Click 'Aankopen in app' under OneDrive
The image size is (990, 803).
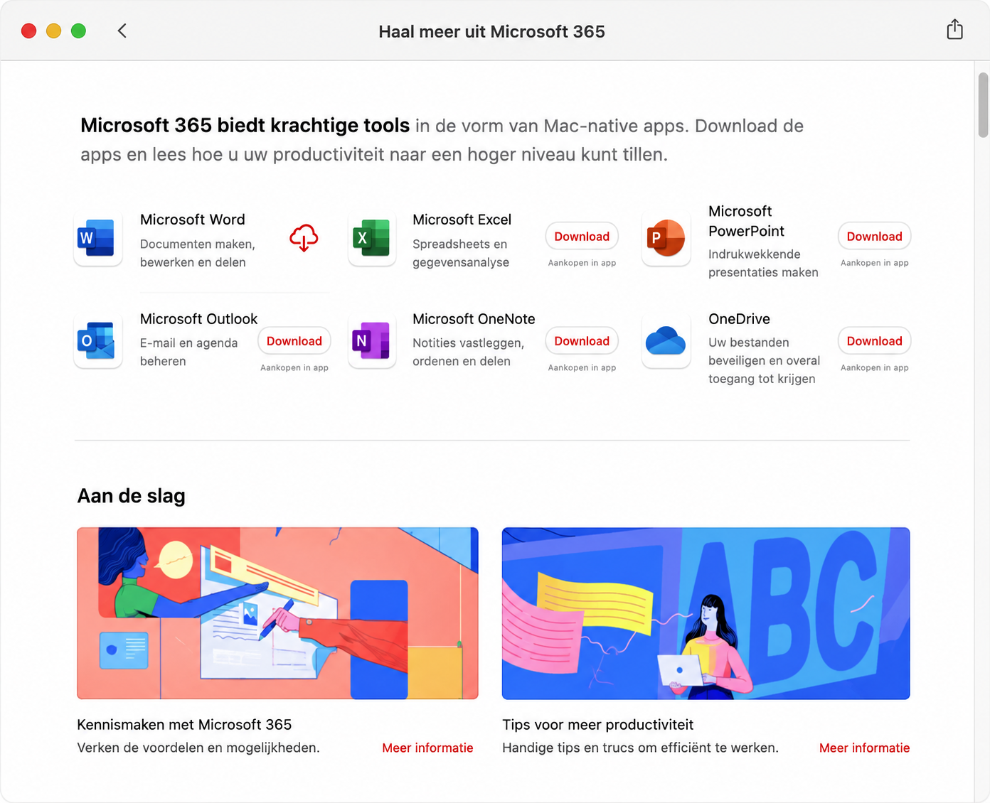click(x=874, y=367)
